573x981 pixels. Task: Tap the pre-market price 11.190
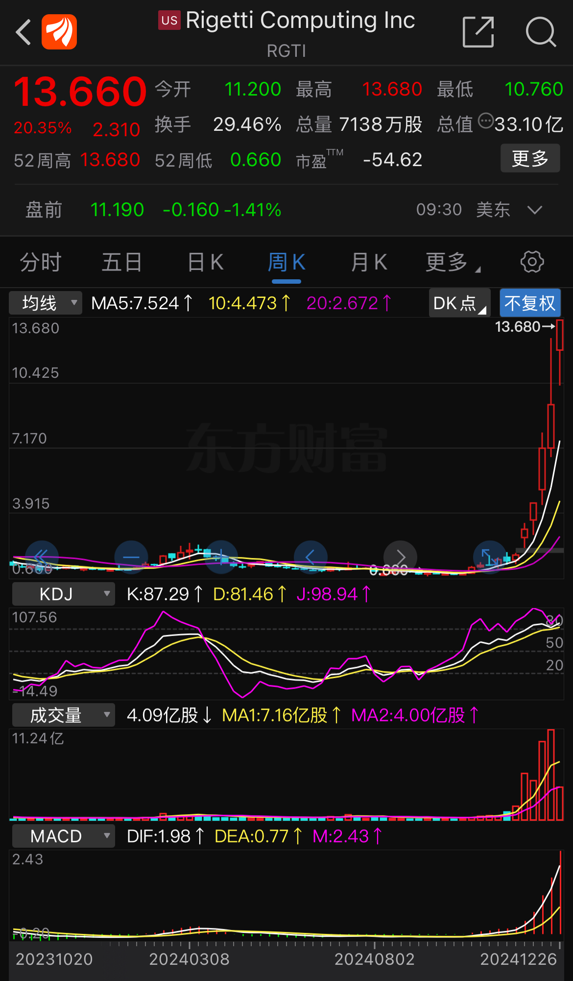pyautogui.click(x=117, y=210)
